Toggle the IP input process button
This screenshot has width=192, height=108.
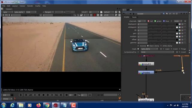(116, 15)
